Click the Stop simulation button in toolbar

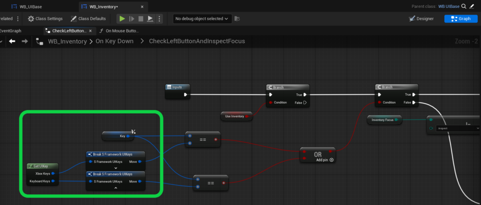[141, 19]
